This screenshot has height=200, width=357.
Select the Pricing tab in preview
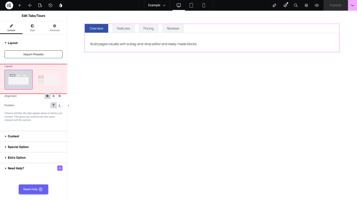(x=148, y=28)
